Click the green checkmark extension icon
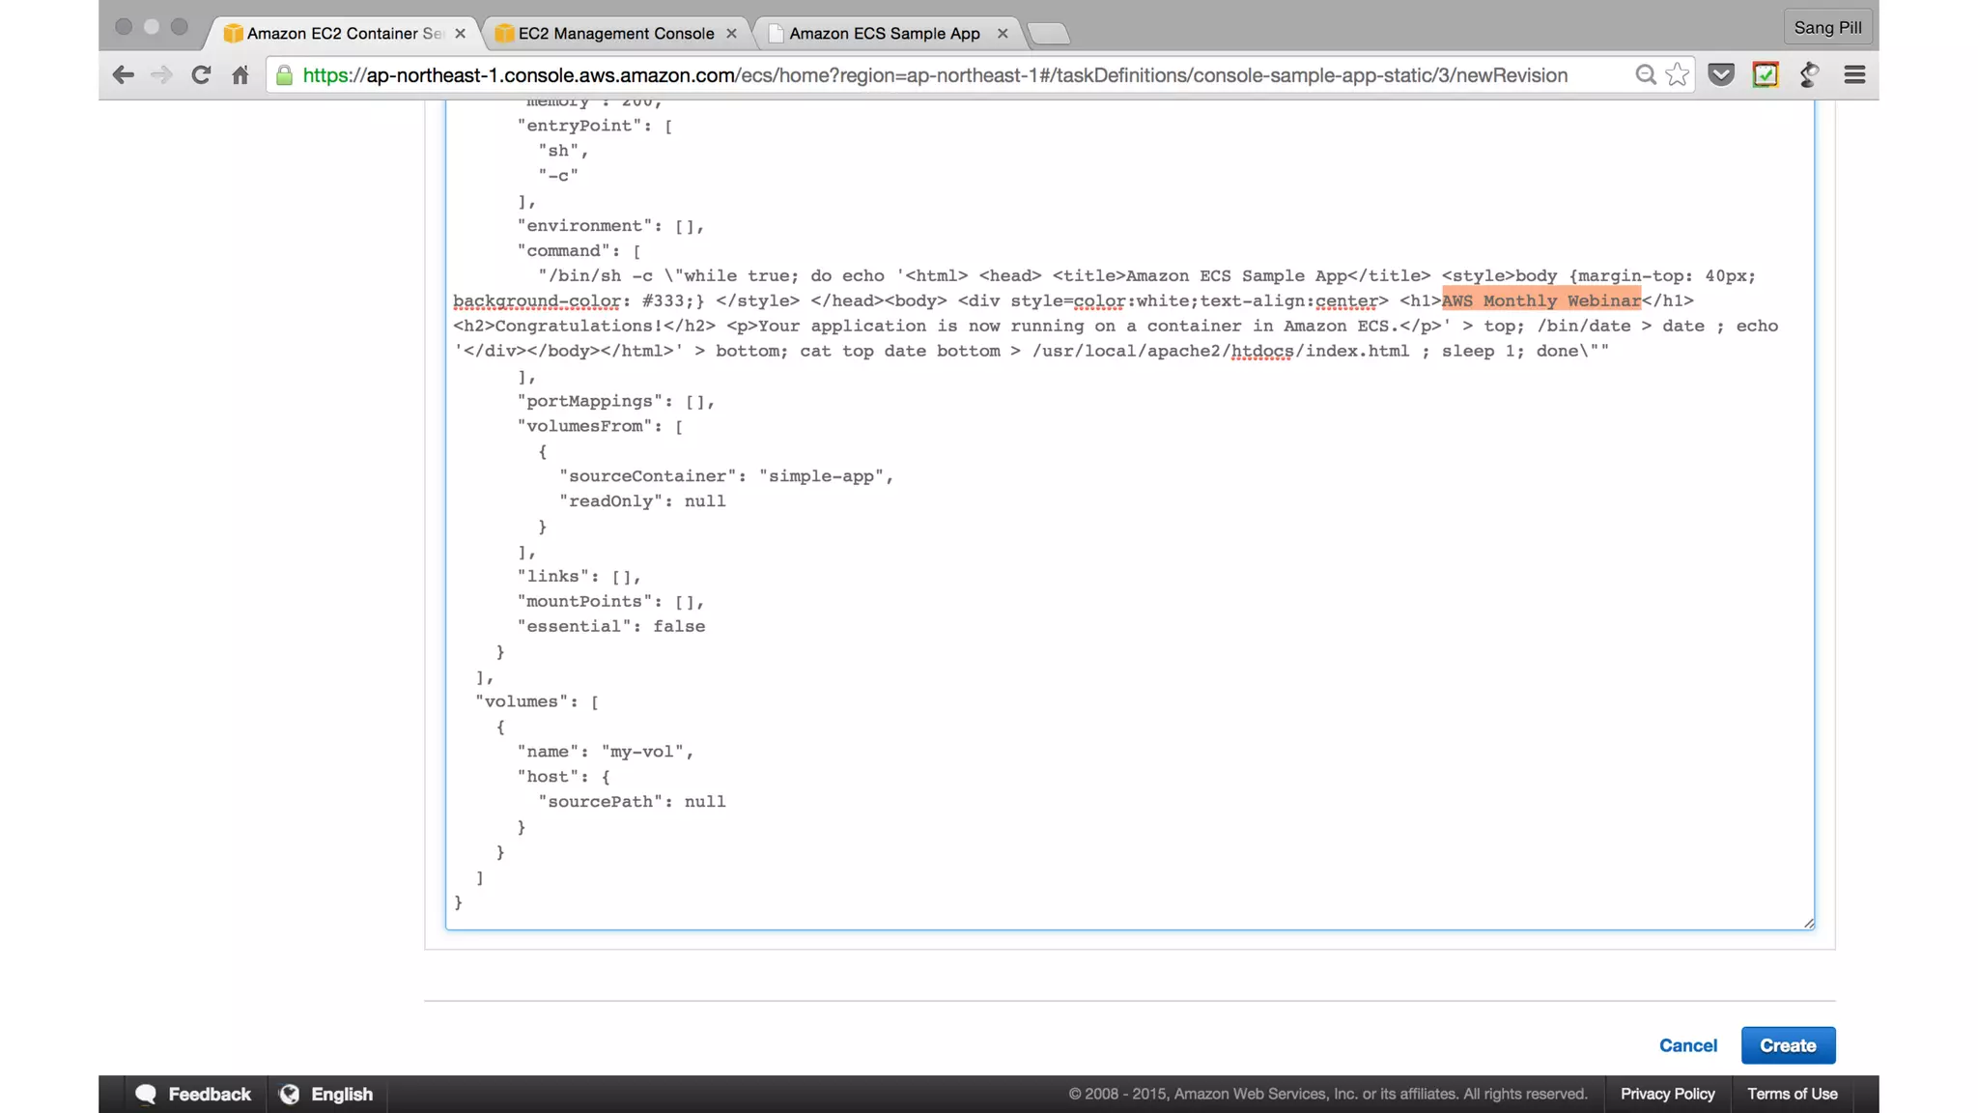This screenshot has width=1978, height=1113. 1766,75
